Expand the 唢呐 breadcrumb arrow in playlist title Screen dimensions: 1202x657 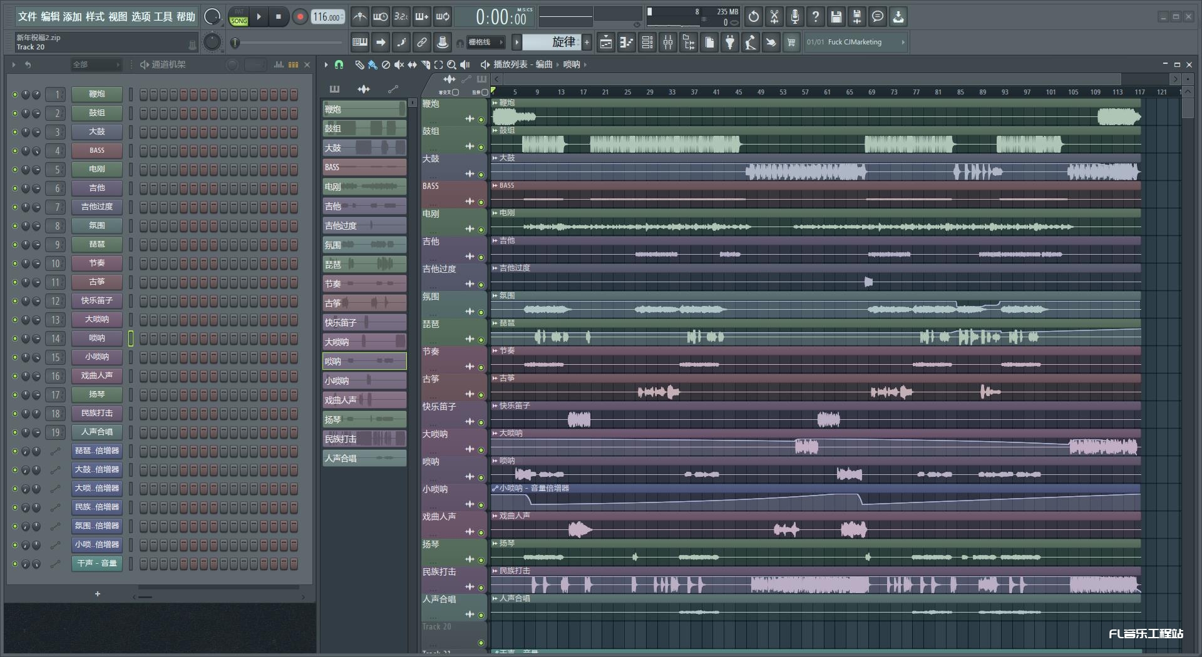point(585,64)
